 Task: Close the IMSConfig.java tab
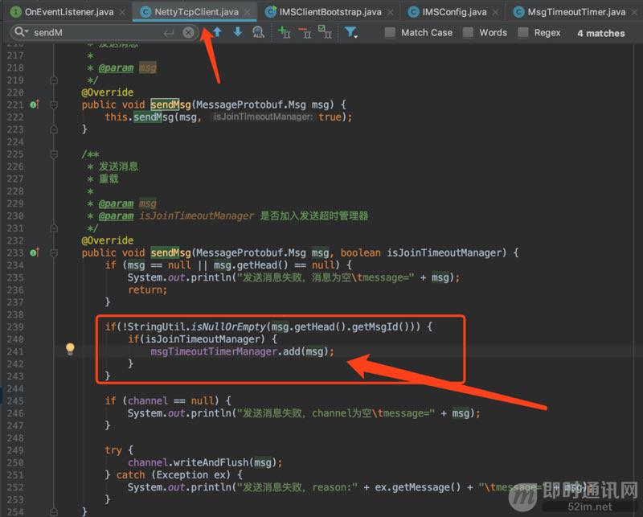(x=496, y=12)
